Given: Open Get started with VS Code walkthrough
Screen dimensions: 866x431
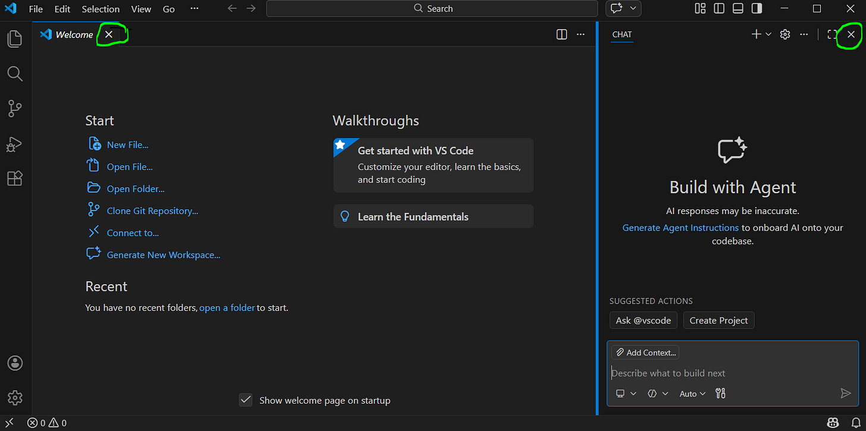Looking at the screenshot, I should pyautogui.click(x=433, y=165).
